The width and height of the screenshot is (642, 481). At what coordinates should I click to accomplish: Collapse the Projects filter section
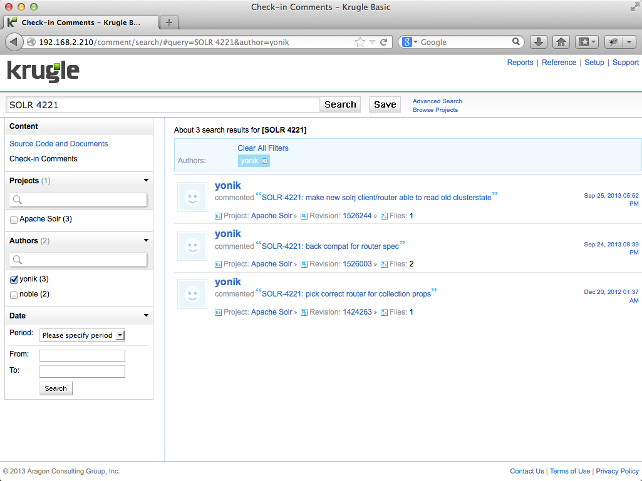pos(146,180)
